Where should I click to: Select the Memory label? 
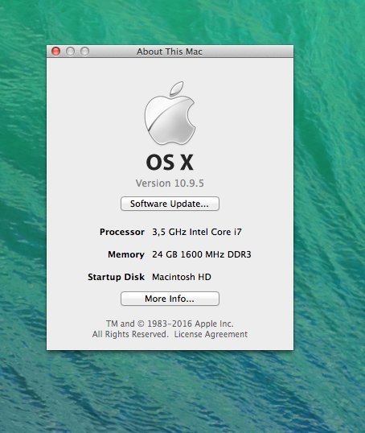click(126, 254)
